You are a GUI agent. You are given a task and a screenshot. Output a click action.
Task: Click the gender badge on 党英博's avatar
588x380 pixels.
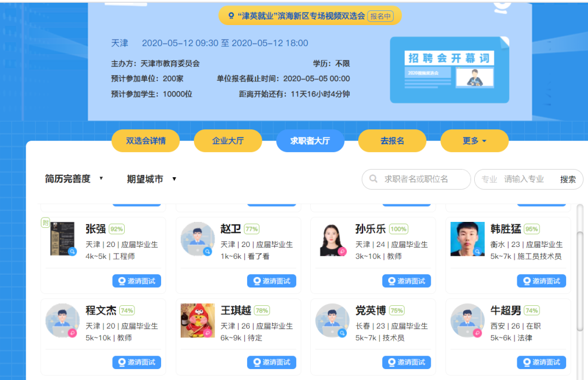click(x=342, y=333)
